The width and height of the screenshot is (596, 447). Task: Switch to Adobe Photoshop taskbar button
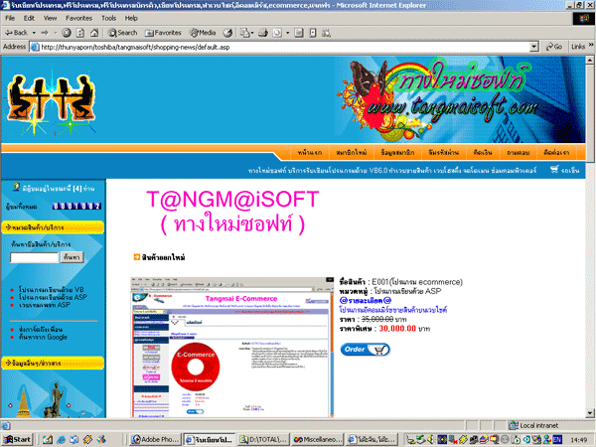154,440
